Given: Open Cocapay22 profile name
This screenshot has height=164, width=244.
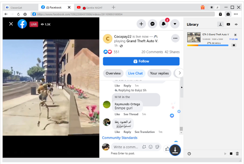Looking at the screenshot, I should point(123,36).
